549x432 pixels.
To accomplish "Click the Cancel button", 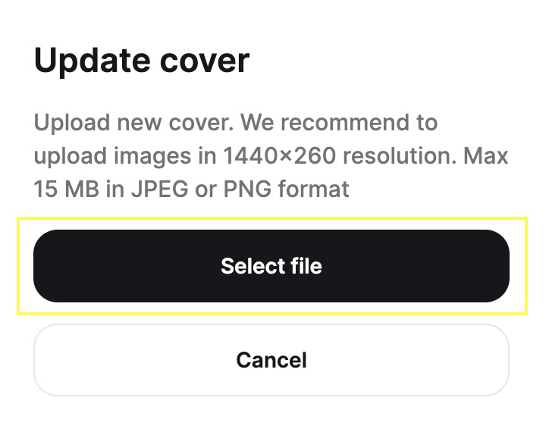I will click(x=271, y=360).
